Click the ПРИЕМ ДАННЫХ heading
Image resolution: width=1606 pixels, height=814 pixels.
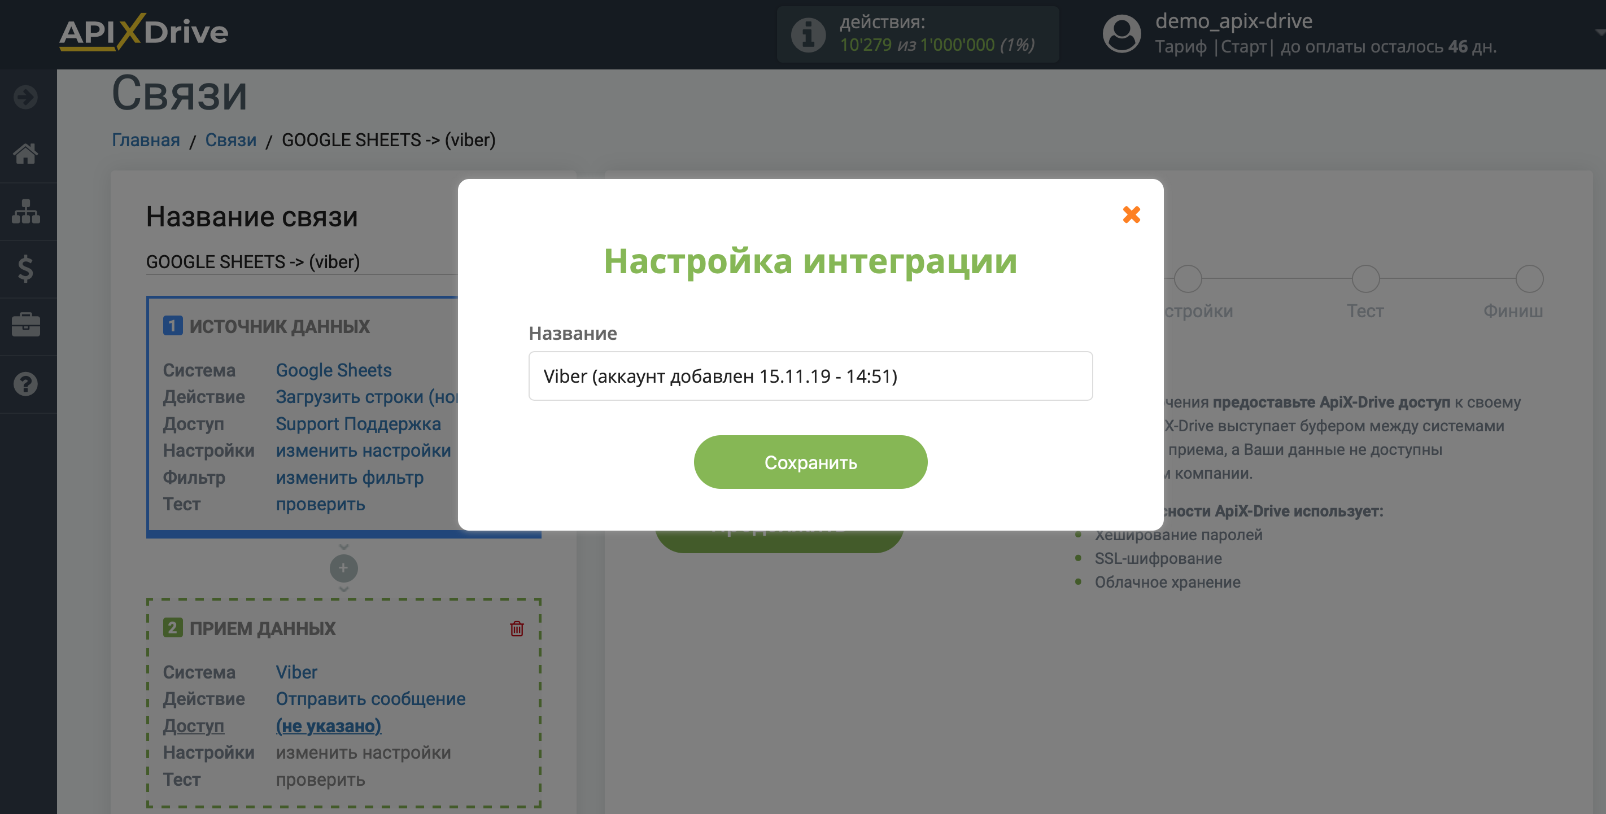[x=263, y=628]
